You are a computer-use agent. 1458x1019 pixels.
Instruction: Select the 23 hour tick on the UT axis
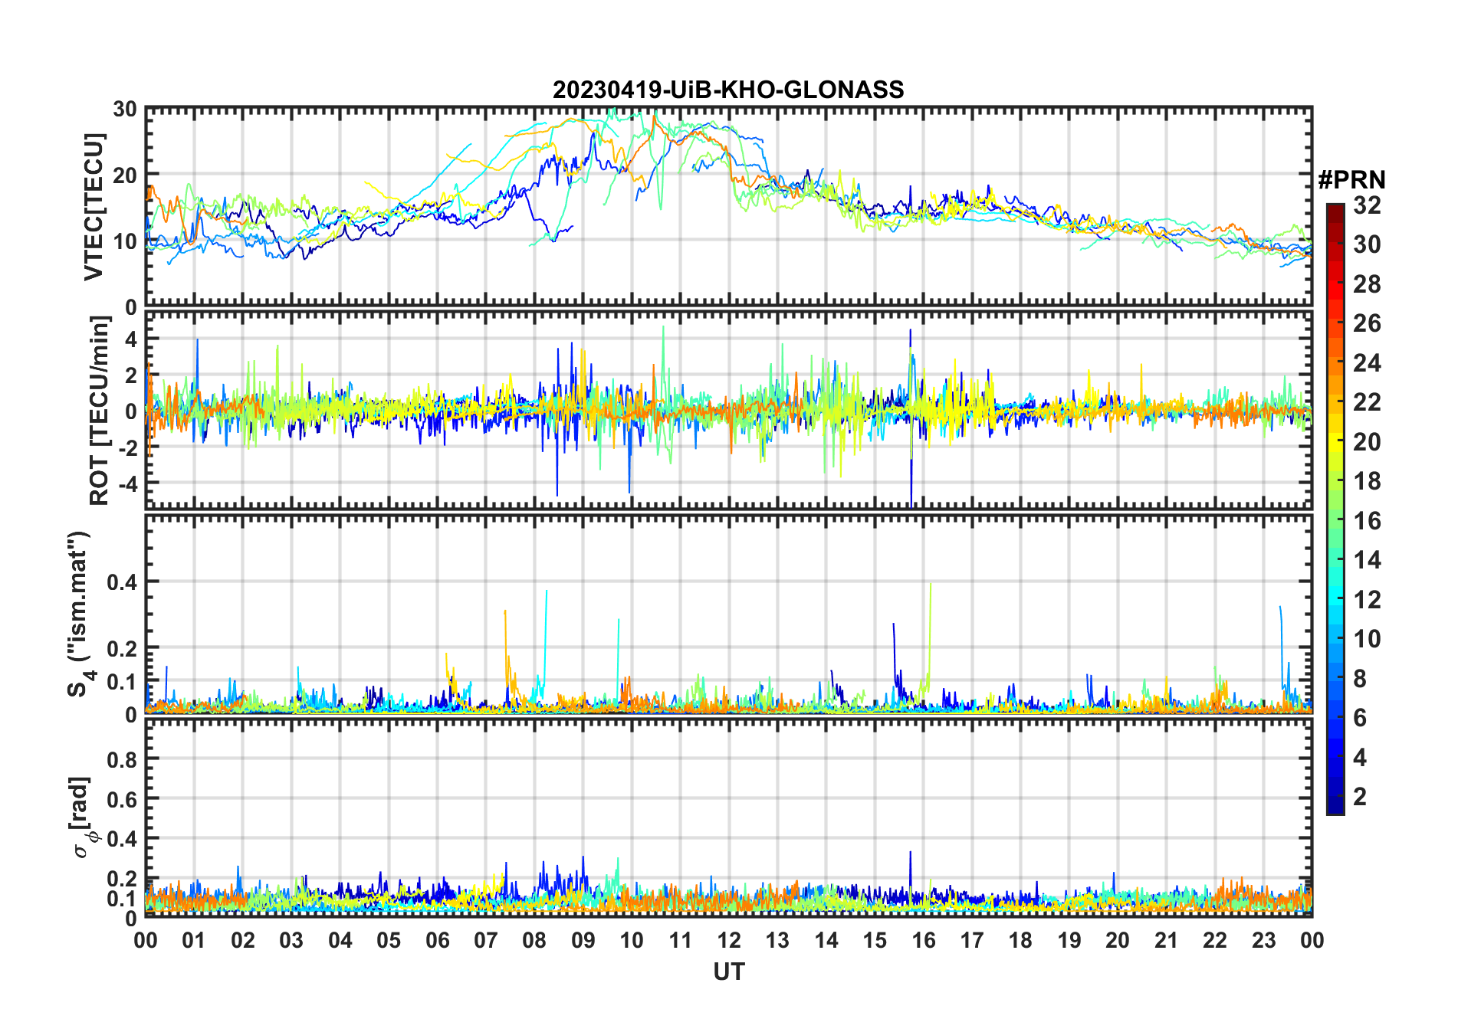coord(1263,941)
